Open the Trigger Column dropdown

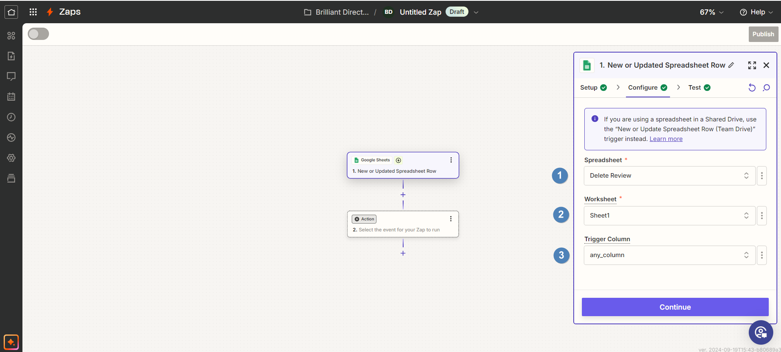[x=670, y=255]
